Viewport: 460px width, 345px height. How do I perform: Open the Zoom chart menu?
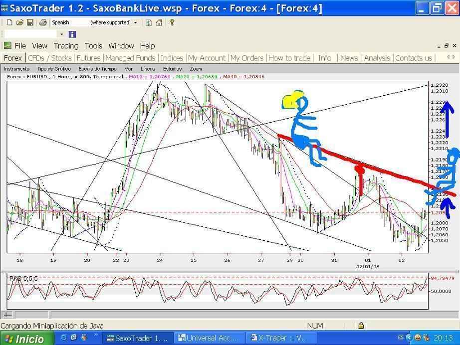click(x=196, y=69)
